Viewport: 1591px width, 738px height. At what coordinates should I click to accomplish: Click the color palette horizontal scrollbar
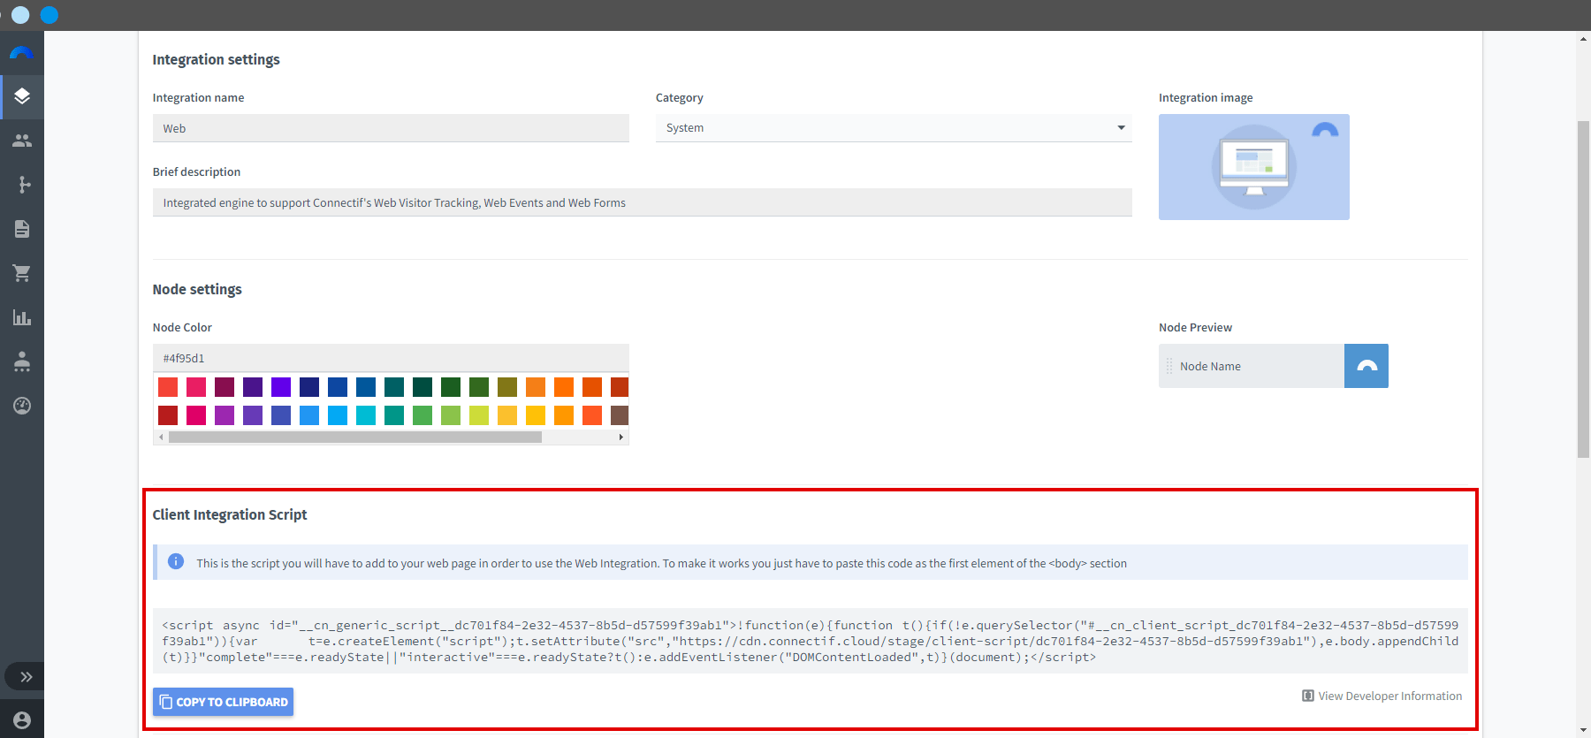click(355, 437)
